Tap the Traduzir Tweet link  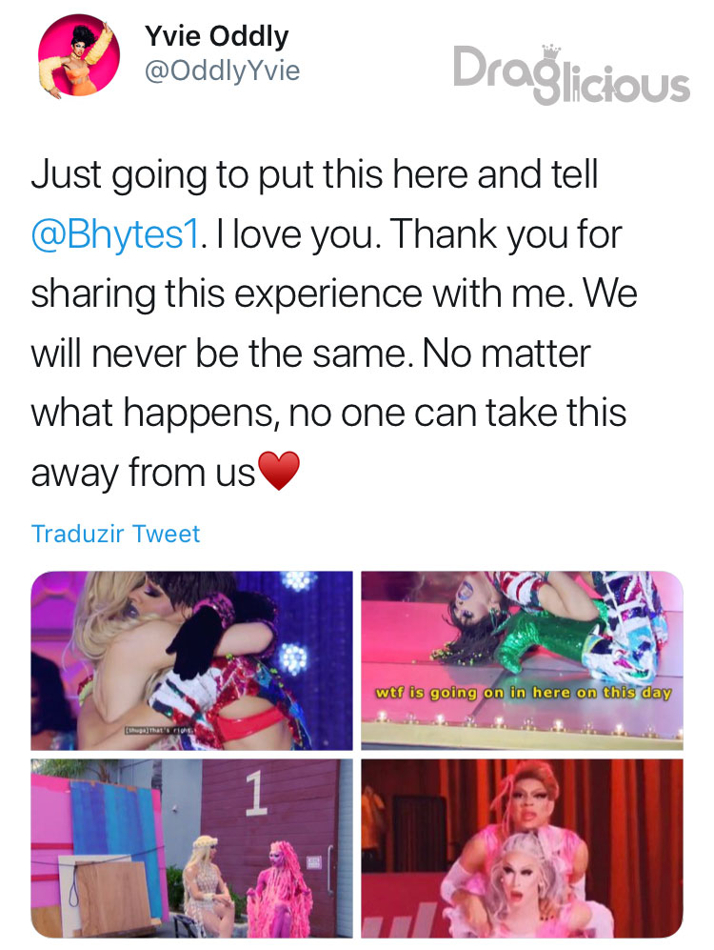tap(115, 534)
